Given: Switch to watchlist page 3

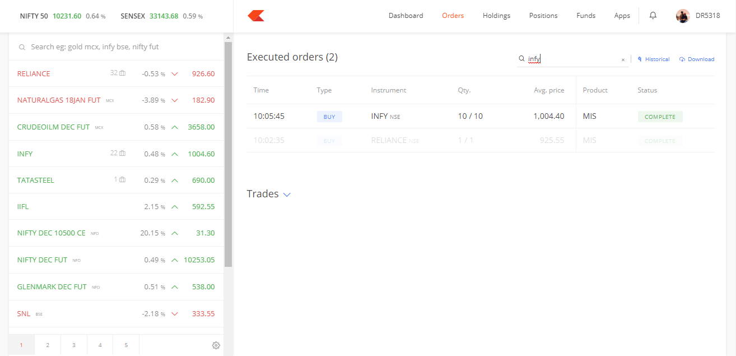Looking at the screenshot, I should (74, 345).
